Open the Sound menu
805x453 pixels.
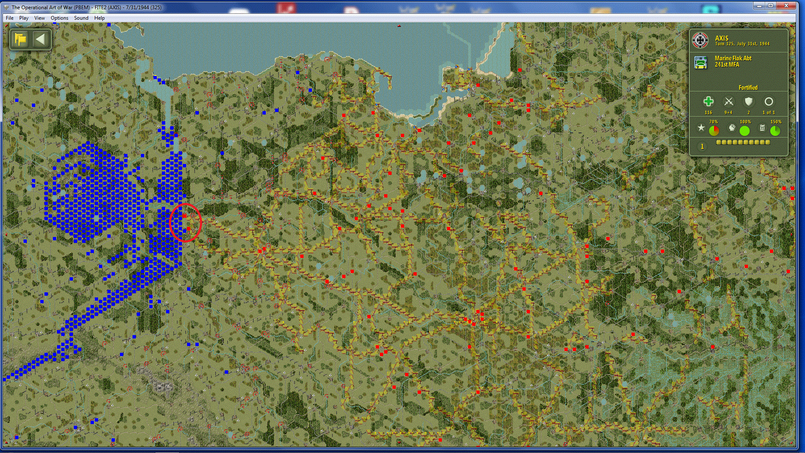tap(81, 18)
